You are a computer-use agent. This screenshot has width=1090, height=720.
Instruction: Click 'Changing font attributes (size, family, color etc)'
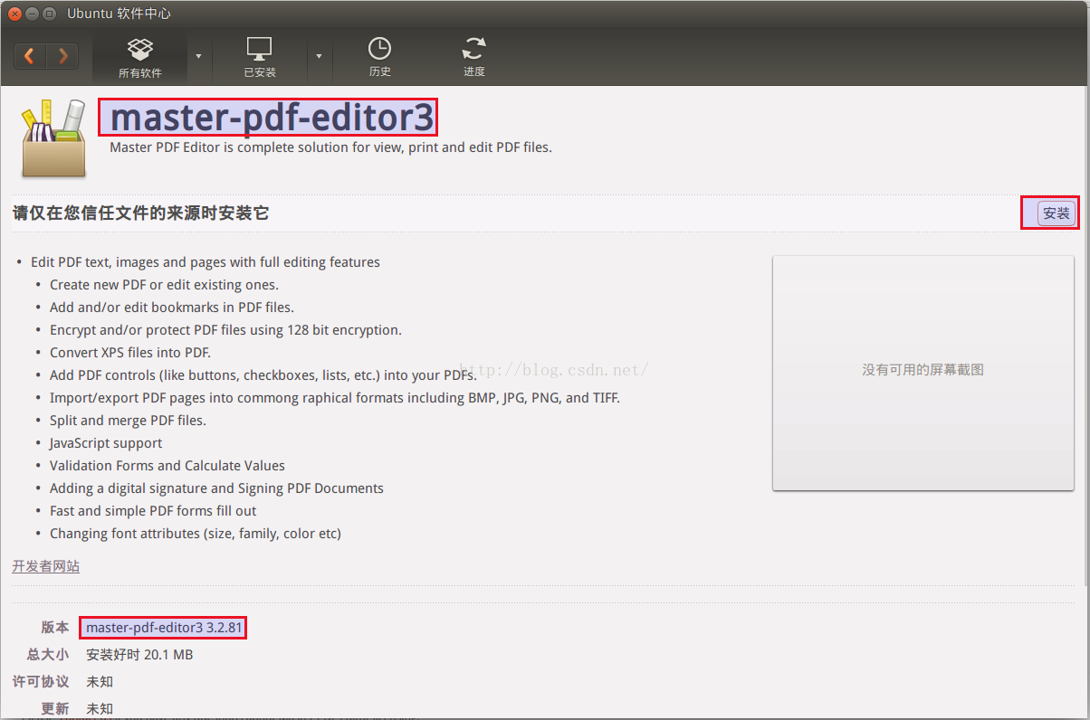click(x=196, y=534)
